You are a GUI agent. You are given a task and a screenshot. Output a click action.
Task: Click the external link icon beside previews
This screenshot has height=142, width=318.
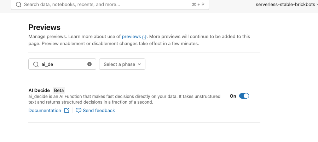[x=144, y=37]
